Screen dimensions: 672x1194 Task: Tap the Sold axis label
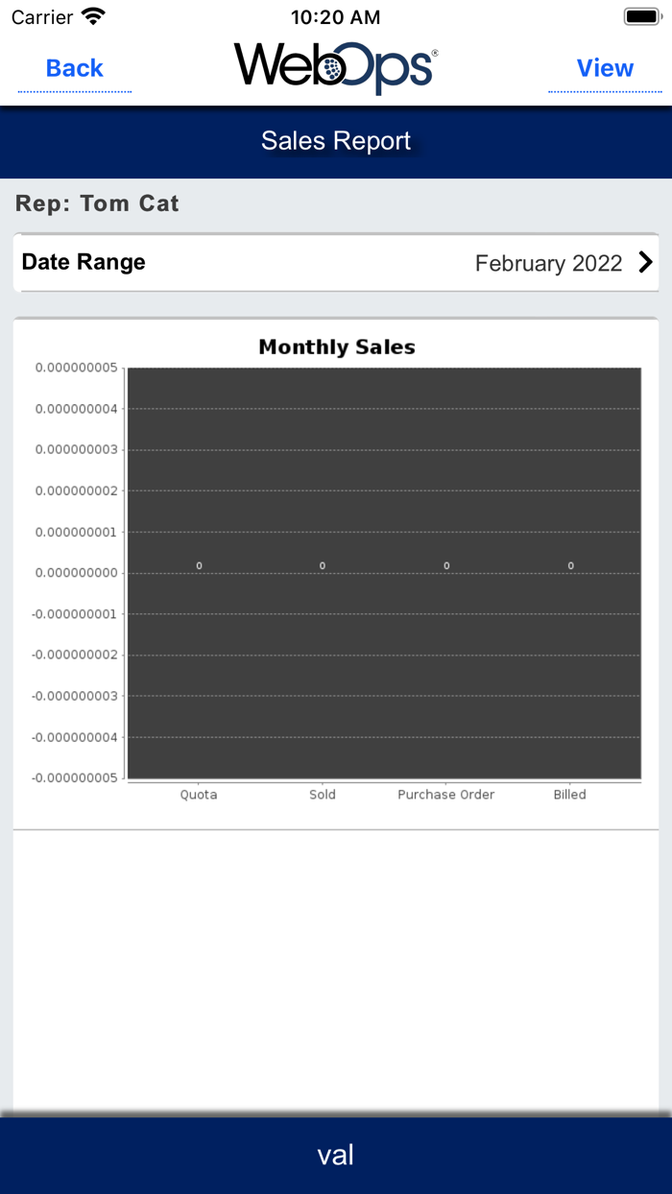tap(323, 795)
